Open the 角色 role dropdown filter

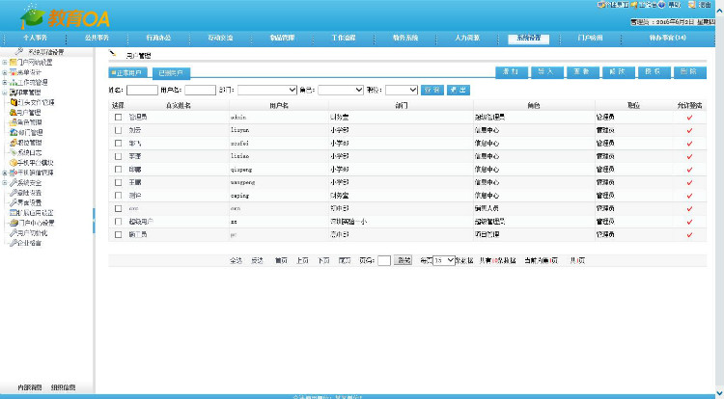pos(340,90)
